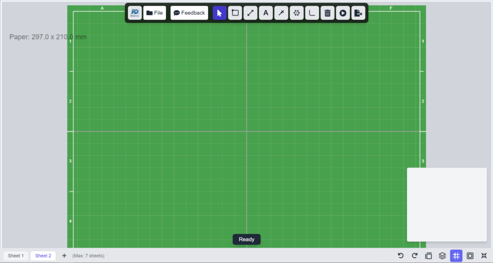Select the diagonal double-arrow line tool

(x=250, y=13)
